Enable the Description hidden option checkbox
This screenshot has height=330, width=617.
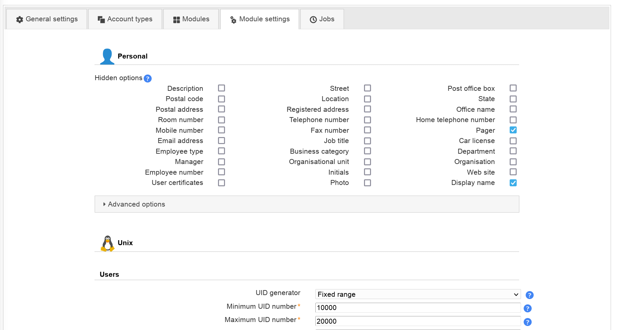coord(221,88)
